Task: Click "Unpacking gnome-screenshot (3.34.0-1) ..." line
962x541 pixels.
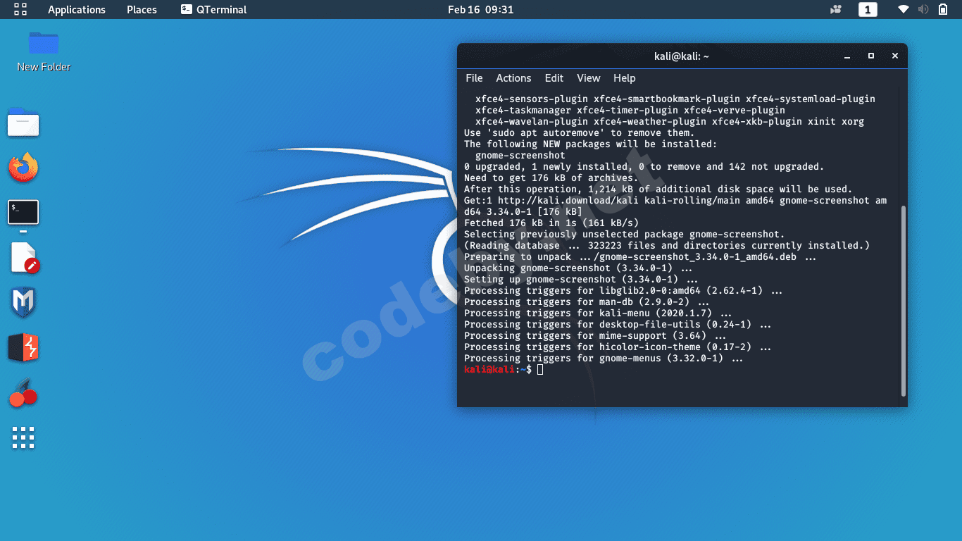Action: (578, 268)
